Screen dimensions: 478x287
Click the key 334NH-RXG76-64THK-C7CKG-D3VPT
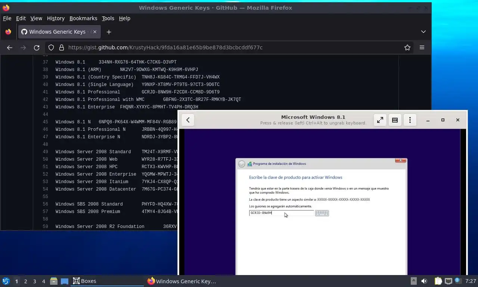point(137,62)
